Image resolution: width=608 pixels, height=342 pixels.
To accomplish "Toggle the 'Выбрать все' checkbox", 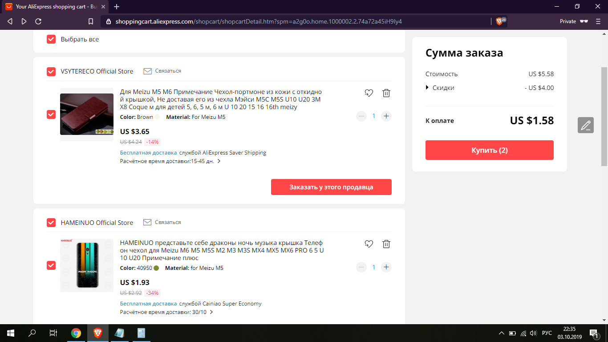I will 51,39.
